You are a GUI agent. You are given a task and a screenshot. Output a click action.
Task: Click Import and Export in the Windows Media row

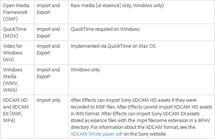pos(48,73)
